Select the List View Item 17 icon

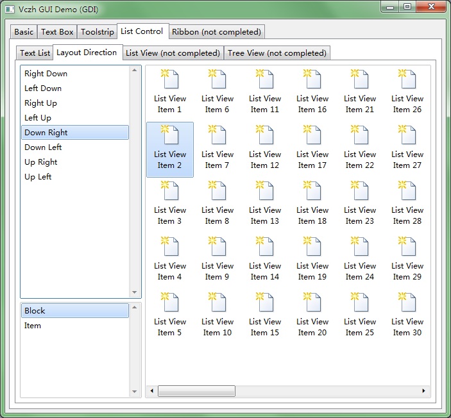[x=312, y=135]
